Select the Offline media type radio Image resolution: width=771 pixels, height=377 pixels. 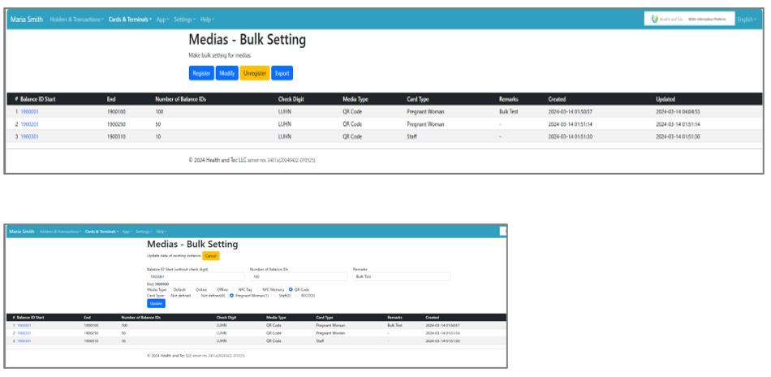coord(212,289)
